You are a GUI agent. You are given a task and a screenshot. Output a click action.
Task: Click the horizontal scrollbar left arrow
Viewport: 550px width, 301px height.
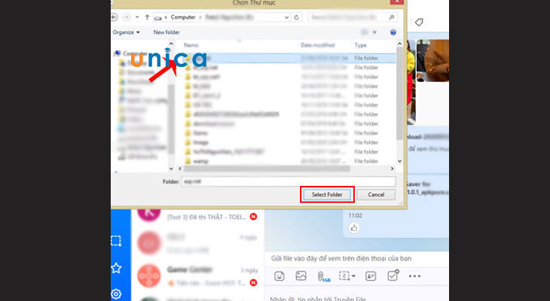point(180,169)
